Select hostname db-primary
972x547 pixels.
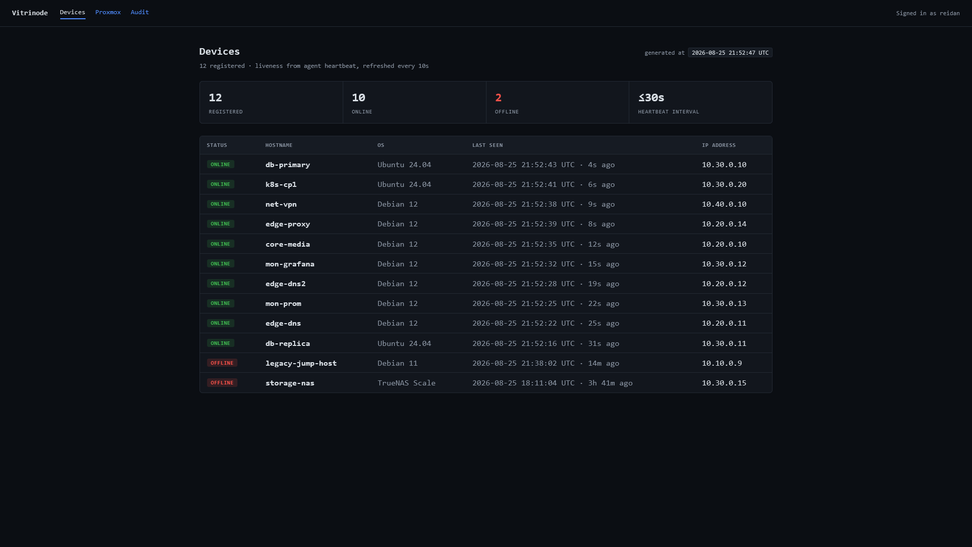(288, 165)
